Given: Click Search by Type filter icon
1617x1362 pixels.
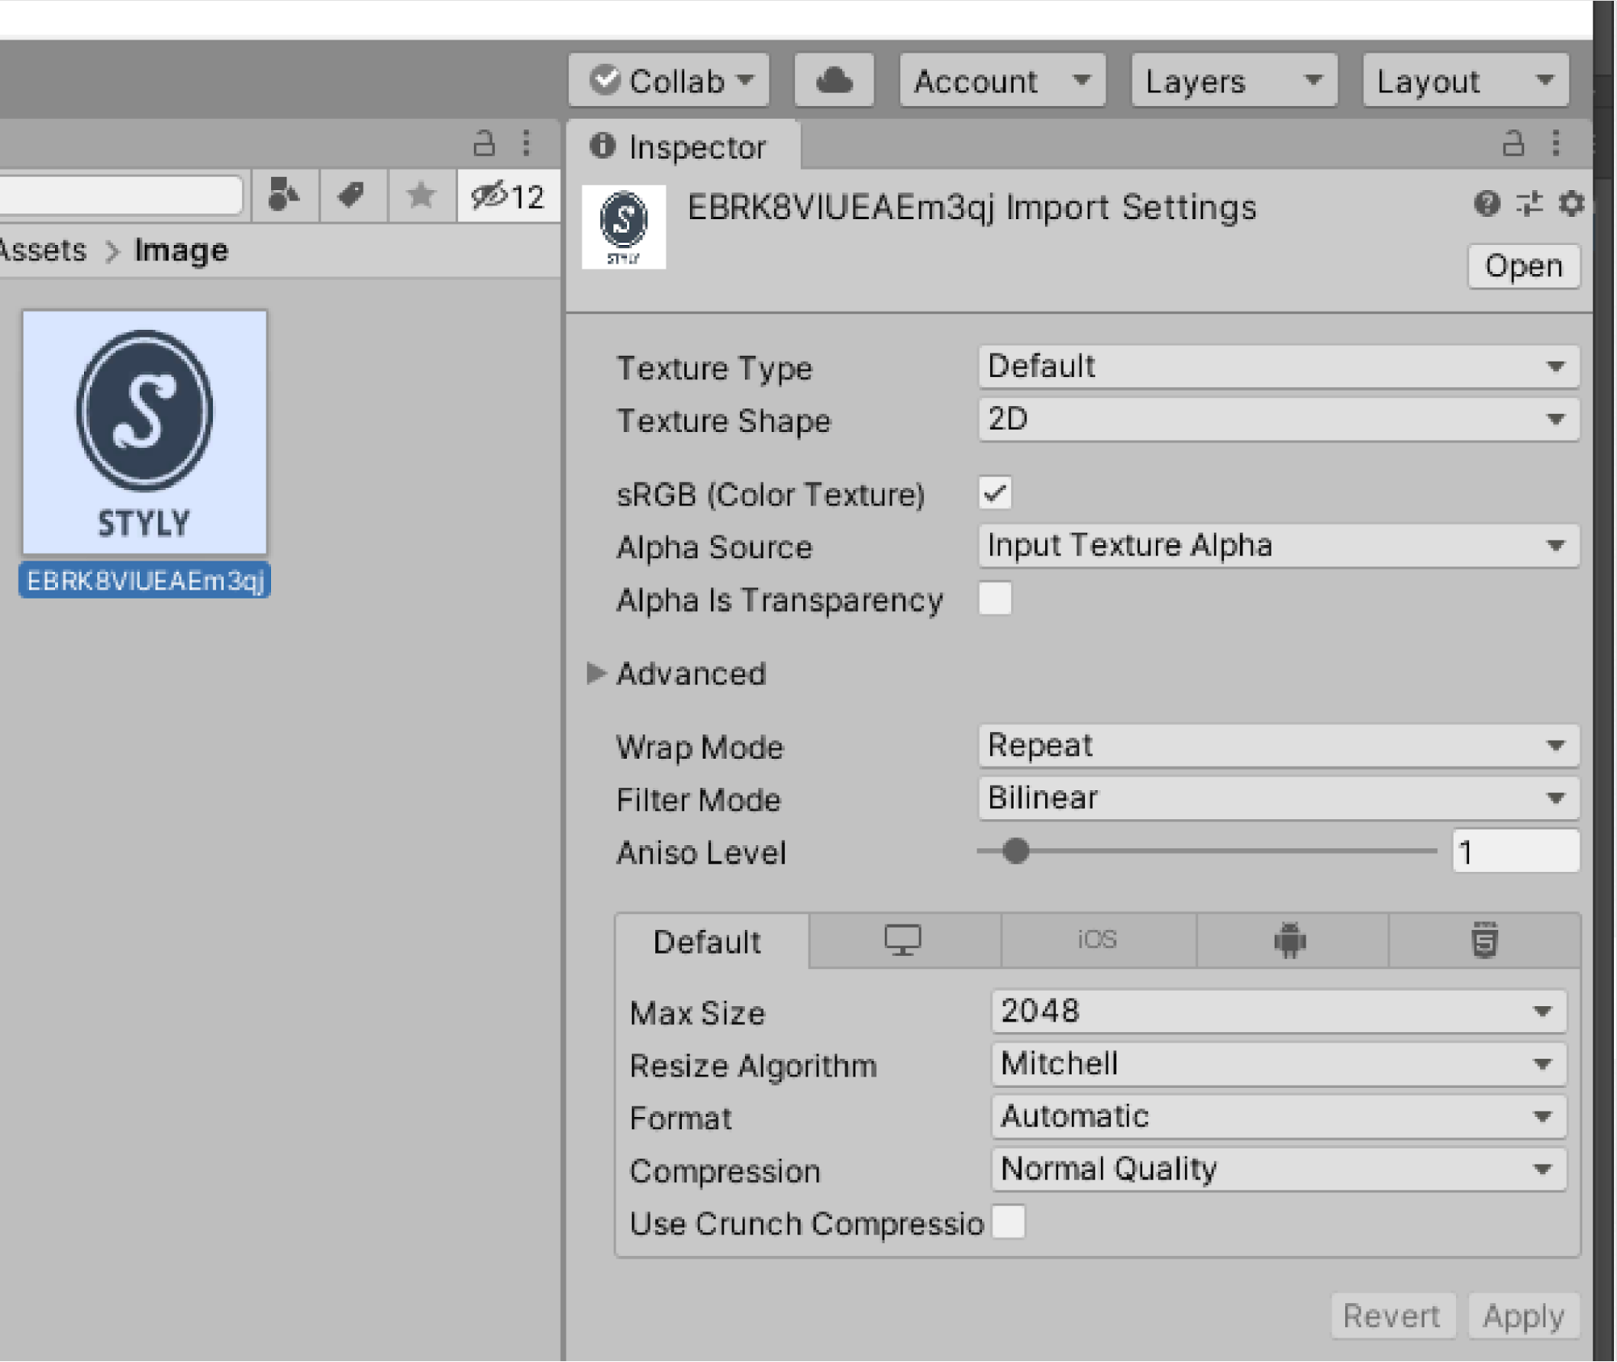Looking at the screenshot, I should (x=284, y=195).
